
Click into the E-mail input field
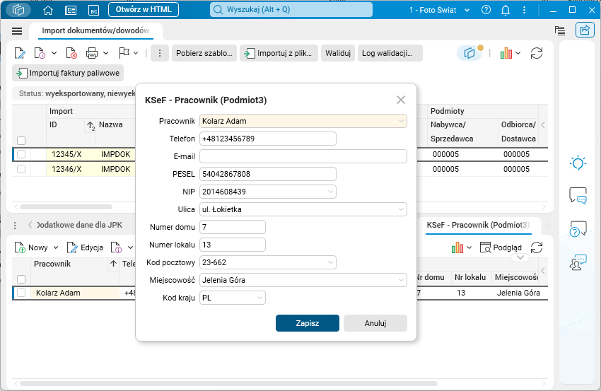coord(303,156)
